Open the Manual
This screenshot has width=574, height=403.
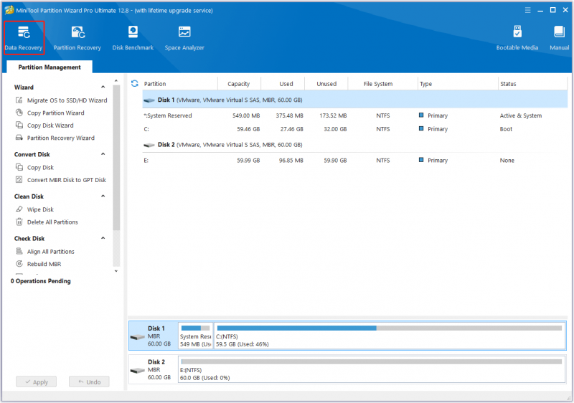pos(559,38)
